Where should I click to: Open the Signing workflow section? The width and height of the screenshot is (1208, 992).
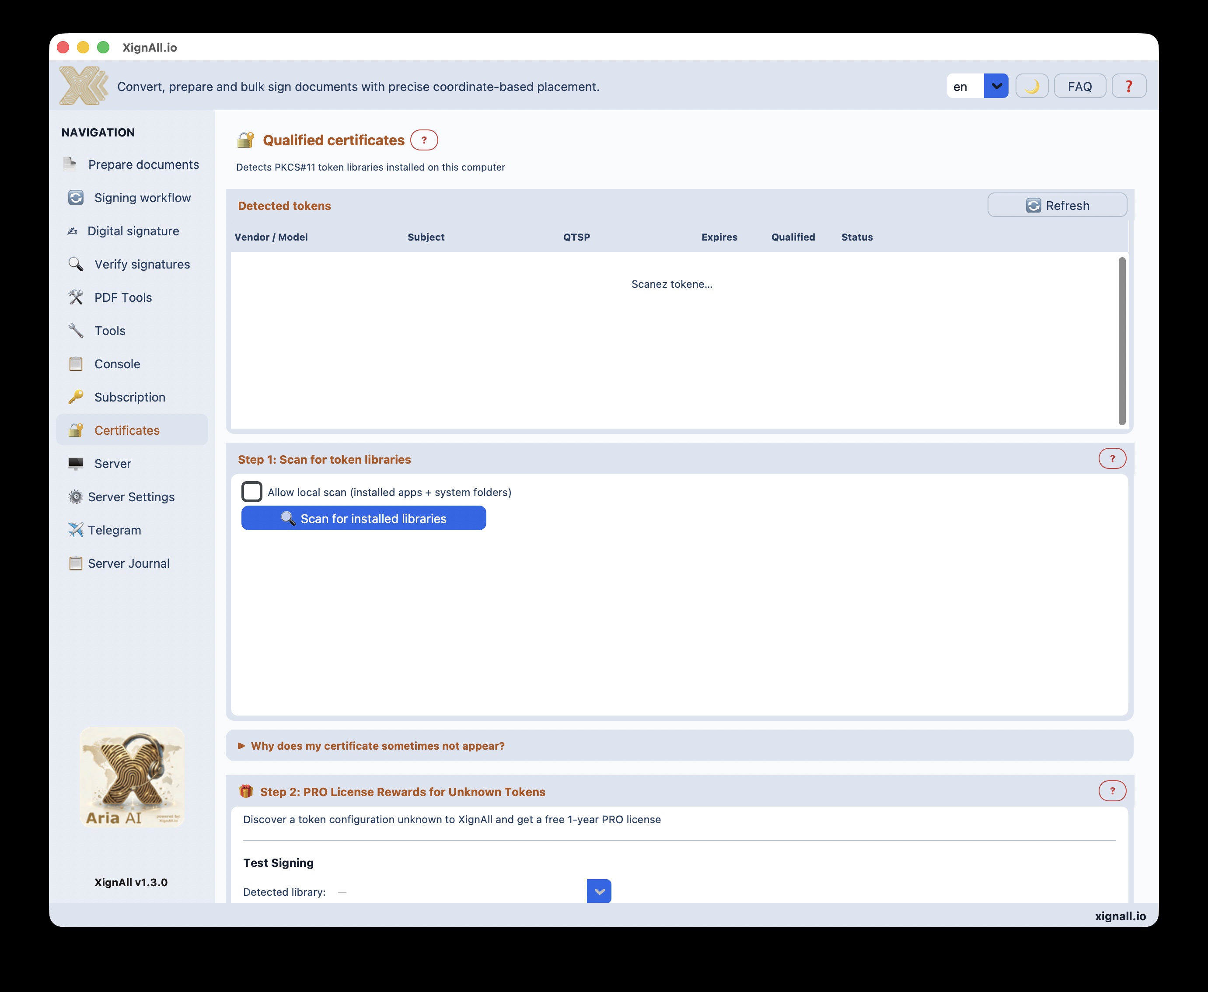coord(132,198)
